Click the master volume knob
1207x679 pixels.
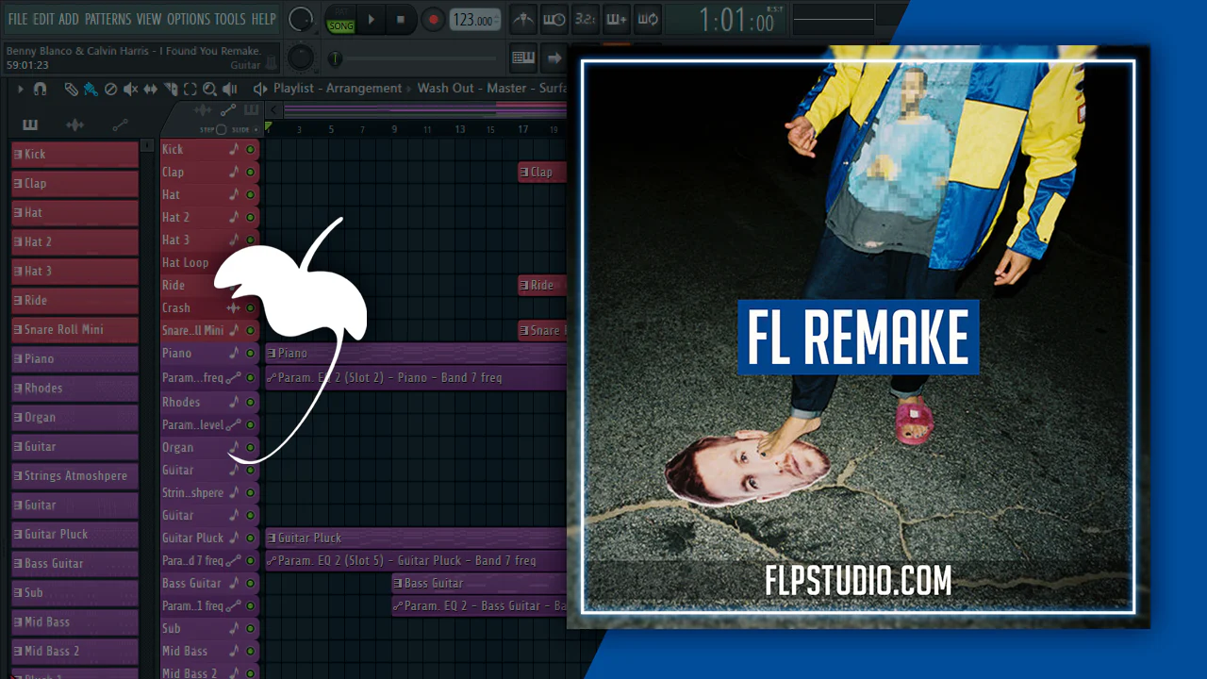click(x=301, y=19)
